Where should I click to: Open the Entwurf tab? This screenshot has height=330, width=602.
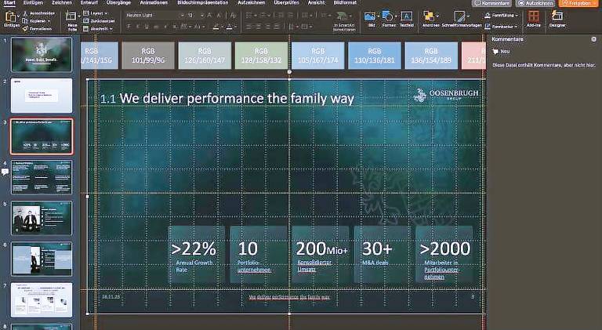point(89,2)
